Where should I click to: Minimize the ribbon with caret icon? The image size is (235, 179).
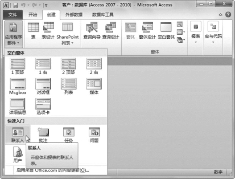pyautogui.click(x=220, y=15)
